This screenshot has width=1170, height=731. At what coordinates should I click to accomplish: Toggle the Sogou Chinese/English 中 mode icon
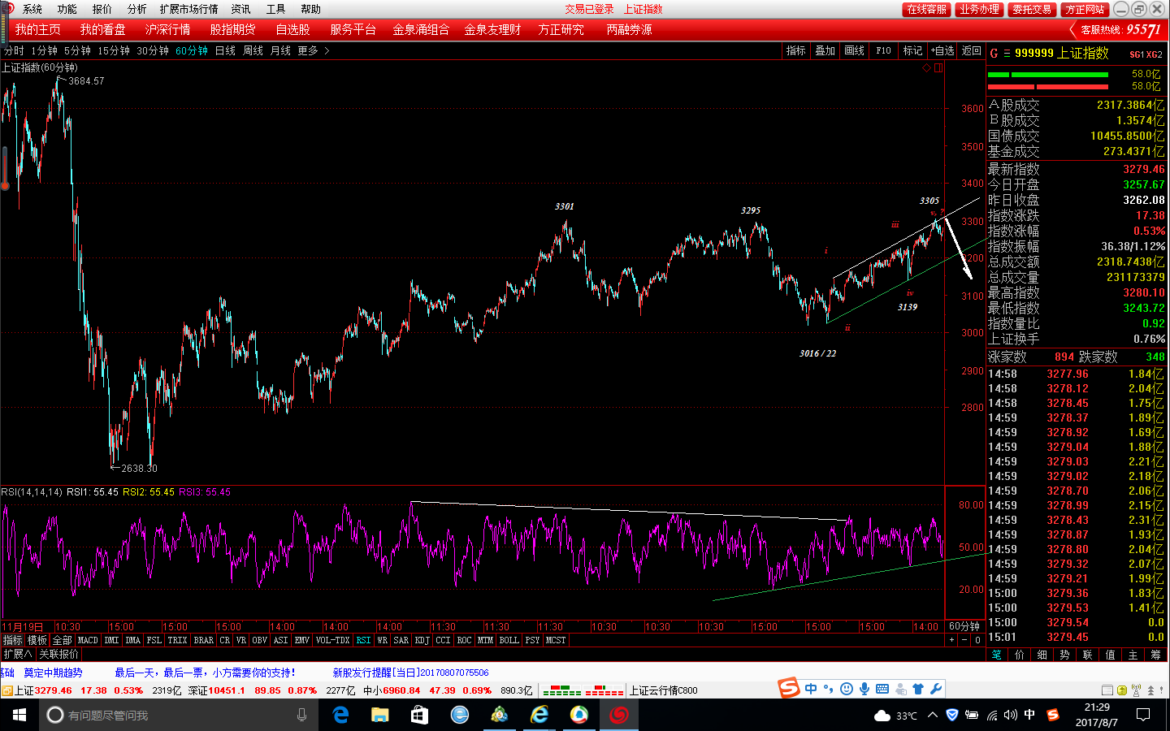coord(811,689)
